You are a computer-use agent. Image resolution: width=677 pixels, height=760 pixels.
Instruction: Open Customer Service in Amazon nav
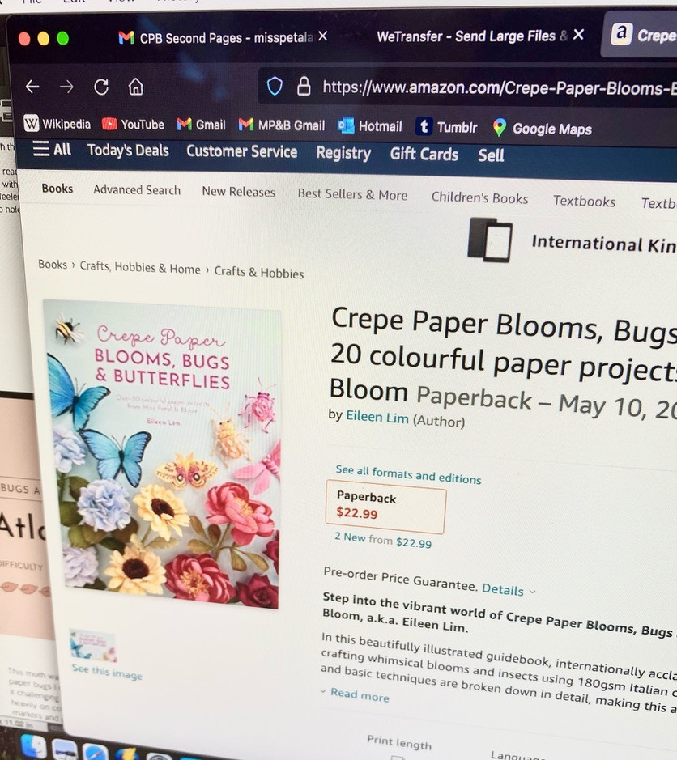[242, 151]
